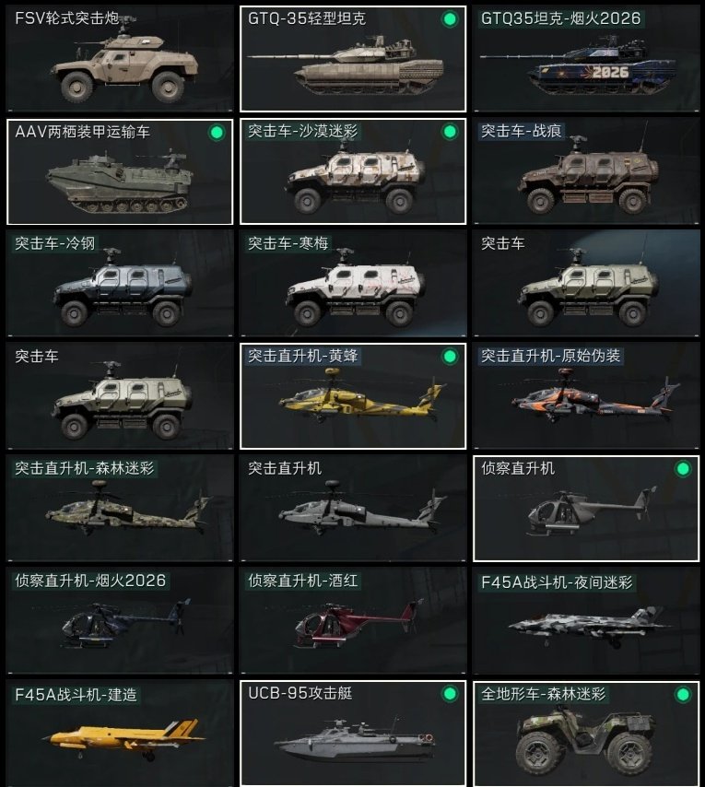Click the green indicator on 侦察直升机
Image resolution: width=705 pixels, height=787 pixels.
(x=683, y=469)
